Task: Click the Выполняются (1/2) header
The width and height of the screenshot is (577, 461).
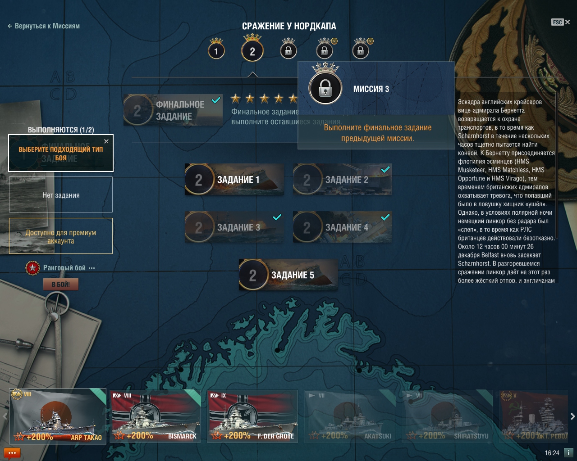Action: [61, 130]
